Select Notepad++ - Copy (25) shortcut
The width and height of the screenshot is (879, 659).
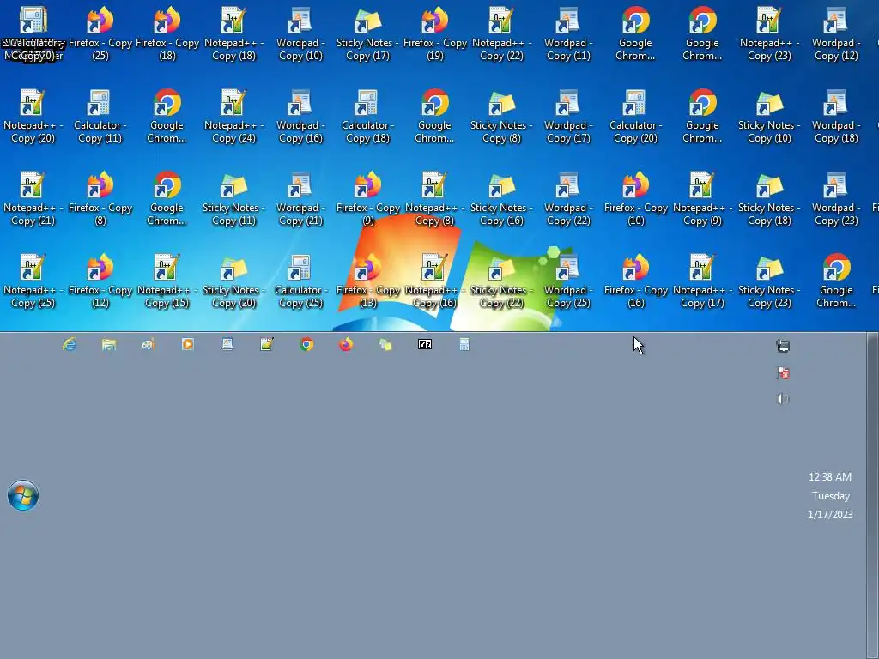click(33, 281)
